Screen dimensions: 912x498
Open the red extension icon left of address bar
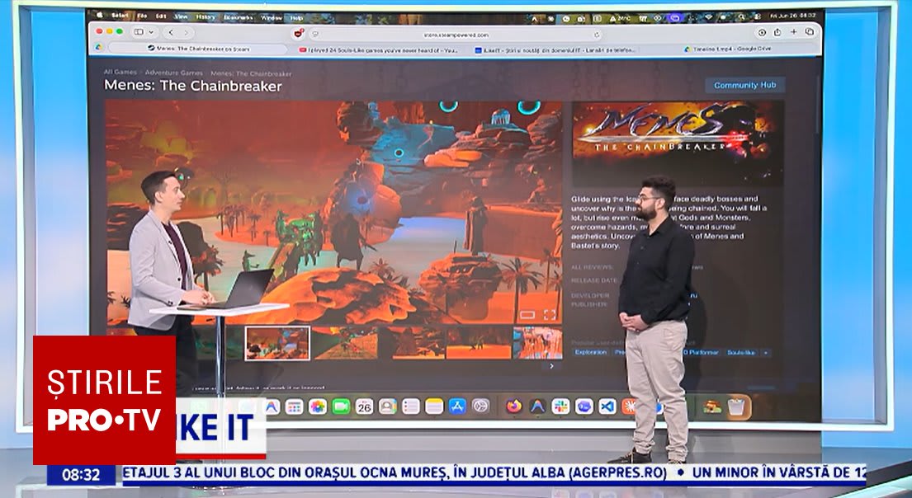[x=299, y=34]
